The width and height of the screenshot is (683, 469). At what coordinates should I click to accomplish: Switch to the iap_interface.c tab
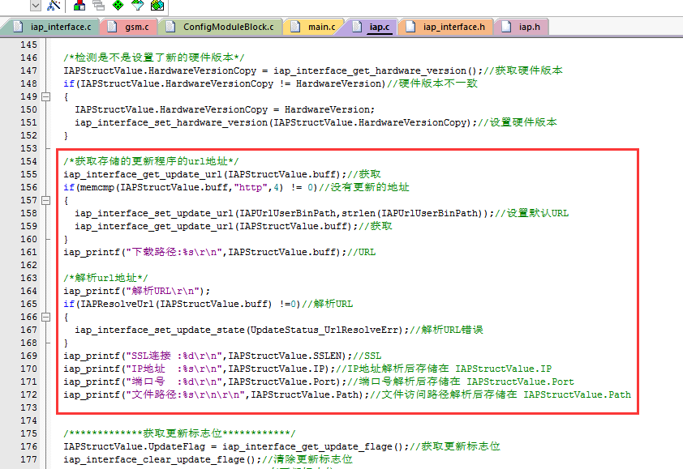tap(53, 27)
